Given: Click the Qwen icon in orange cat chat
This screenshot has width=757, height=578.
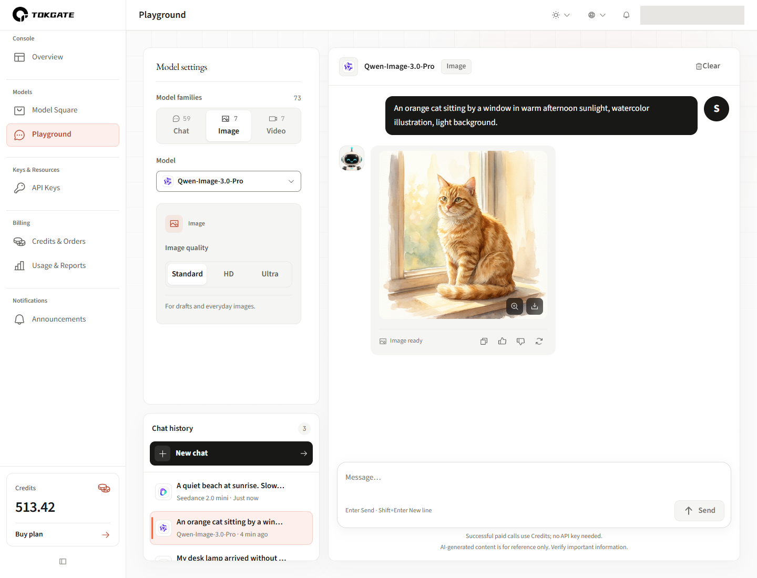Looking at the screenshot, I should click(163, 528).
